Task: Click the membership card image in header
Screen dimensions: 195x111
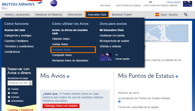Action: [187, 4]
